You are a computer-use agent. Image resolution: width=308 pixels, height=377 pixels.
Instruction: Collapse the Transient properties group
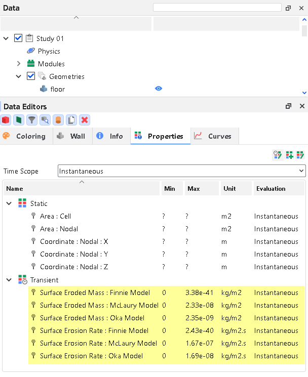click(x=9, y=280)
